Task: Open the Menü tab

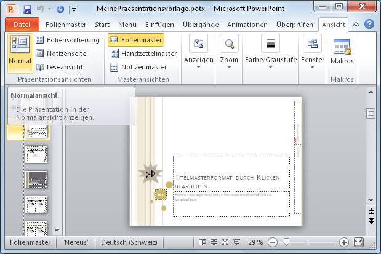Action: coord(127,25)
